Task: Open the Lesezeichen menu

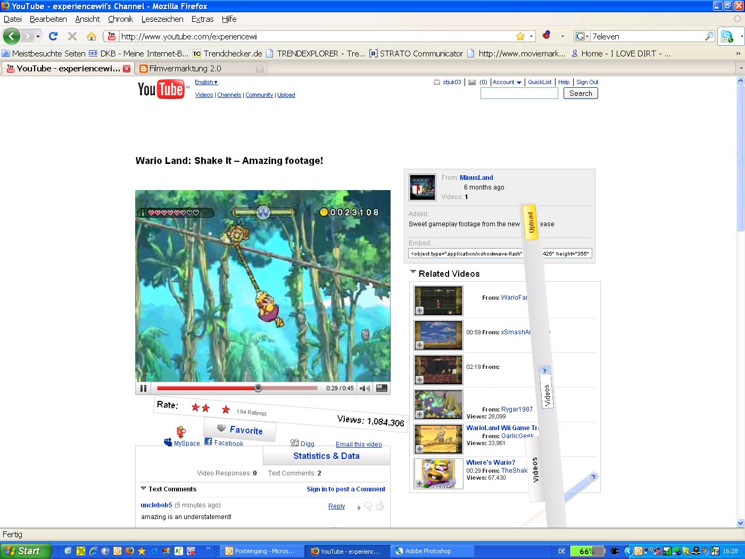Action: click(x=162, y=19)
